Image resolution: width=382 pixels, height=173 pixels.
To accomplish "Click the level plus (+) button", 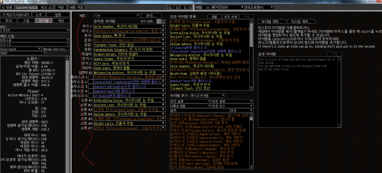I will [x=213, y=7].
